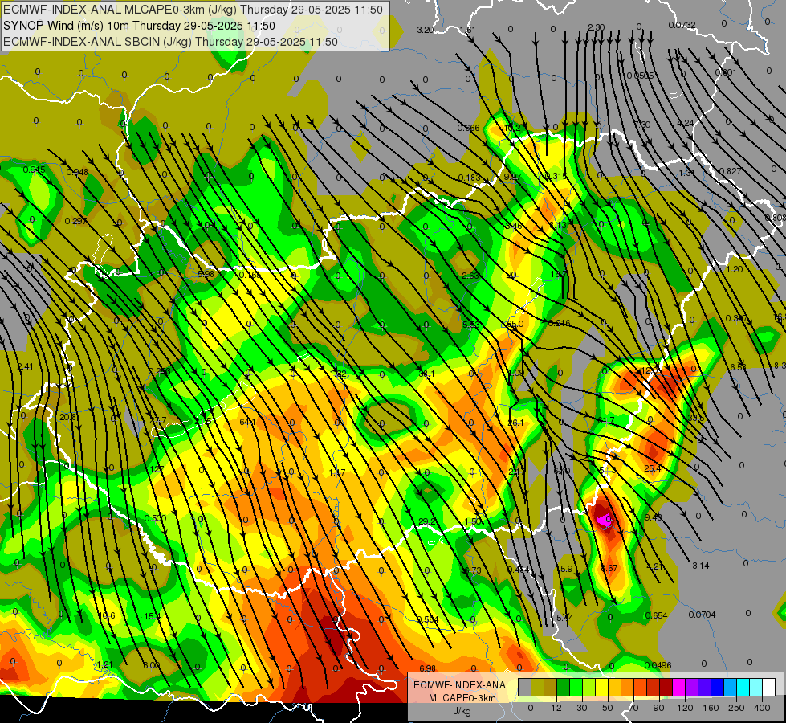Click the map value 5.98
The height and width of the screenshot is (723, 786).
point(206,275)
